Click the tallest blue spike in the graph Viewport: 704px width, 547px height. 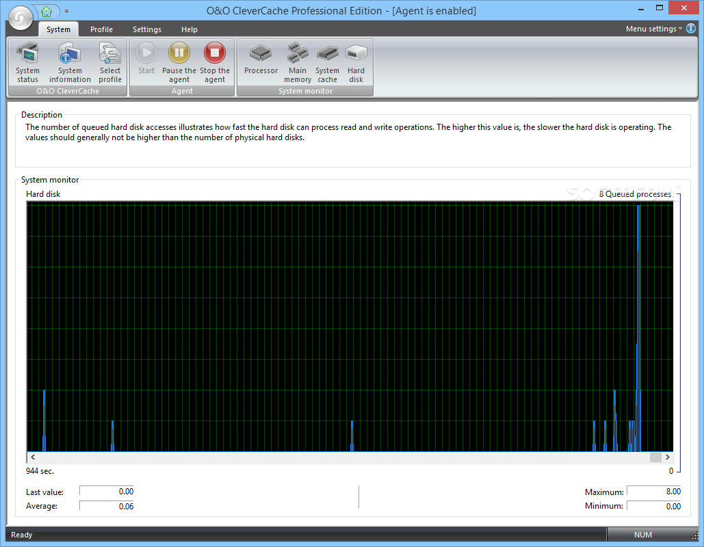pyautogui.click(x=638, y=328)
